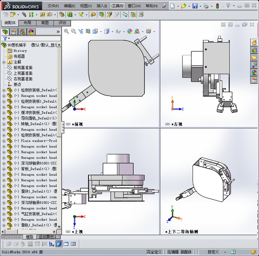This screenshot has width=259, height=256.
Task: Click the 完全定义 status bar field
Action: pos(154,252)
